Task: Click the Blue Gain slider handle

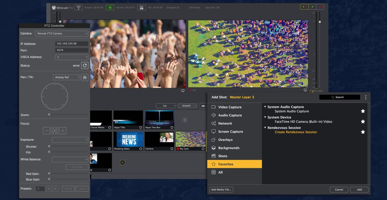Action: click(x=49, y=179)
